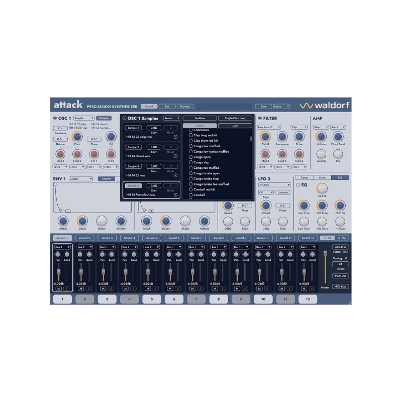The height and width of the screenshot is (402, 402).
Task: Open the Bus 1 dropdown on channel 1
Action: click(62, 248)
